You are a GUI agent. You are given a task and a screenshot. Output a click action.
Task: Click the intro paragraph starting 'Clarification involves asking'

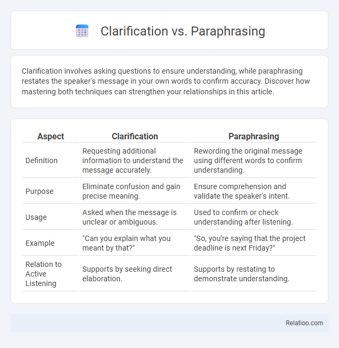166,82
